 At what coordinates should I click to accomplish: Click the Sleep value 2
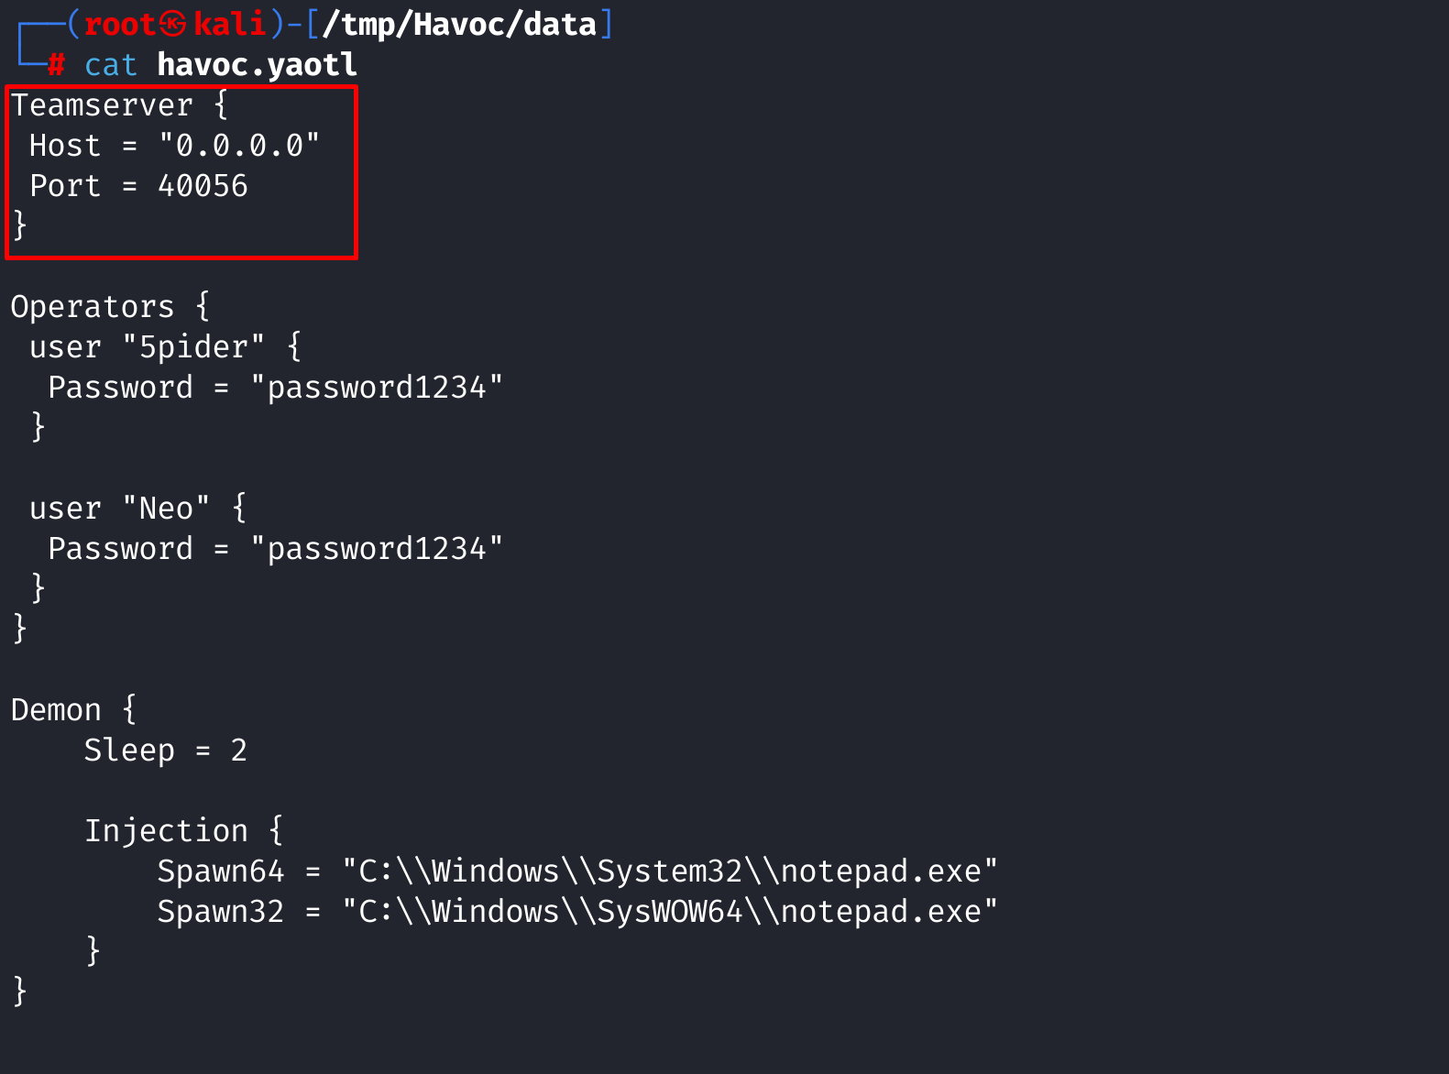click(x=239, y=751)
